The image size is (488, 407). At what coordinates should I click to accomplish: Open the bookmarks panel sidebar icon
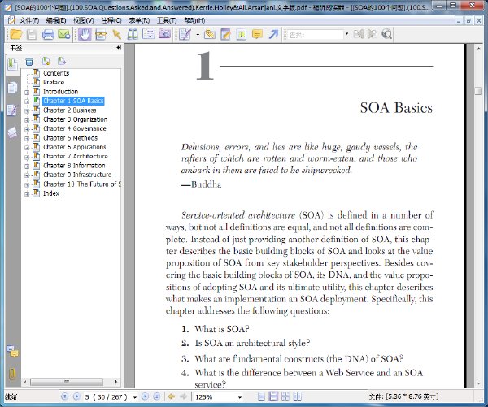click(x=12, y=65)
